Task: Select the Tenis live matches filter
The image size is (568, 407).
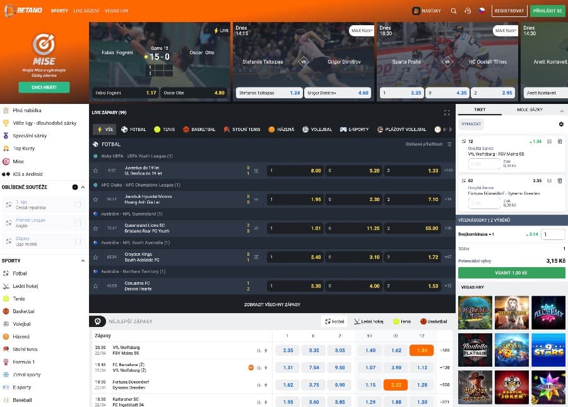Action: 164,129
